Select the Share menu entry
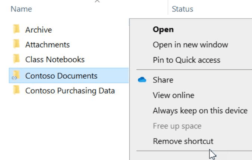The image size is (252, 160). pos(163,80)
